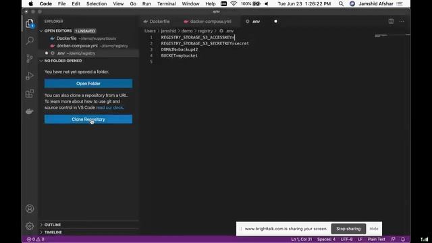This screenshot has height=243, width=432.
Task: Click the volume icon in menu bar
Action: pyautogui.click(x=267, y=4)
